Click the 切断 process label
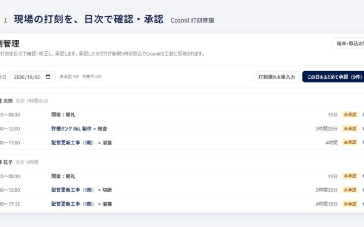Viewport: 364px width, 227px height. [x=107, y=190]
